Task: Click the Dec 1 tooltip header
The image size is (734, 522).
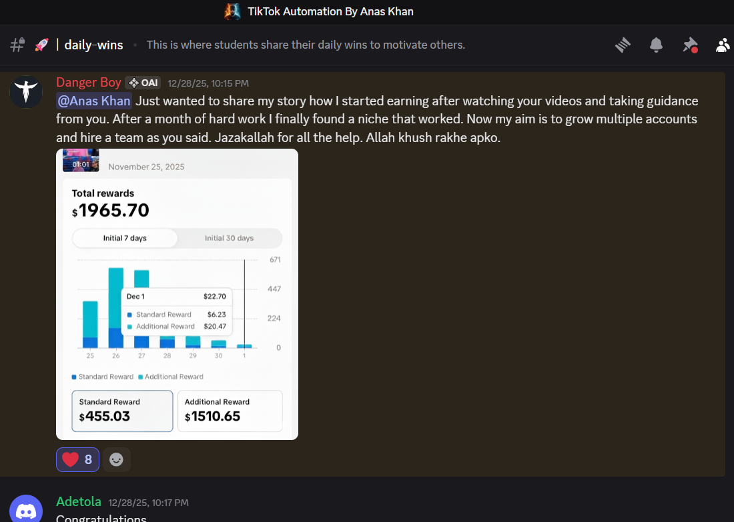Action: point(135,297)
